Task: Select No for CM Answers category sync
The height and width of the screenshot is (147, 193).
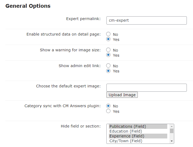Action: click(x=108, y=106)
